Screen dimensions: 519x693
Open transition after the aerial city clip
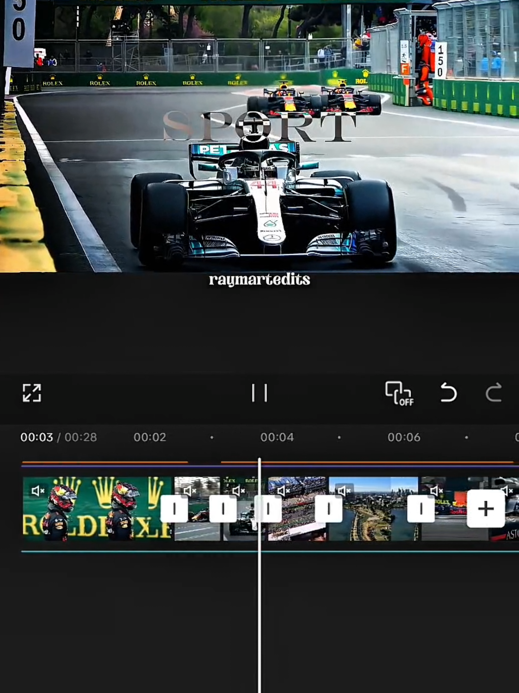[x=421, y=509]
